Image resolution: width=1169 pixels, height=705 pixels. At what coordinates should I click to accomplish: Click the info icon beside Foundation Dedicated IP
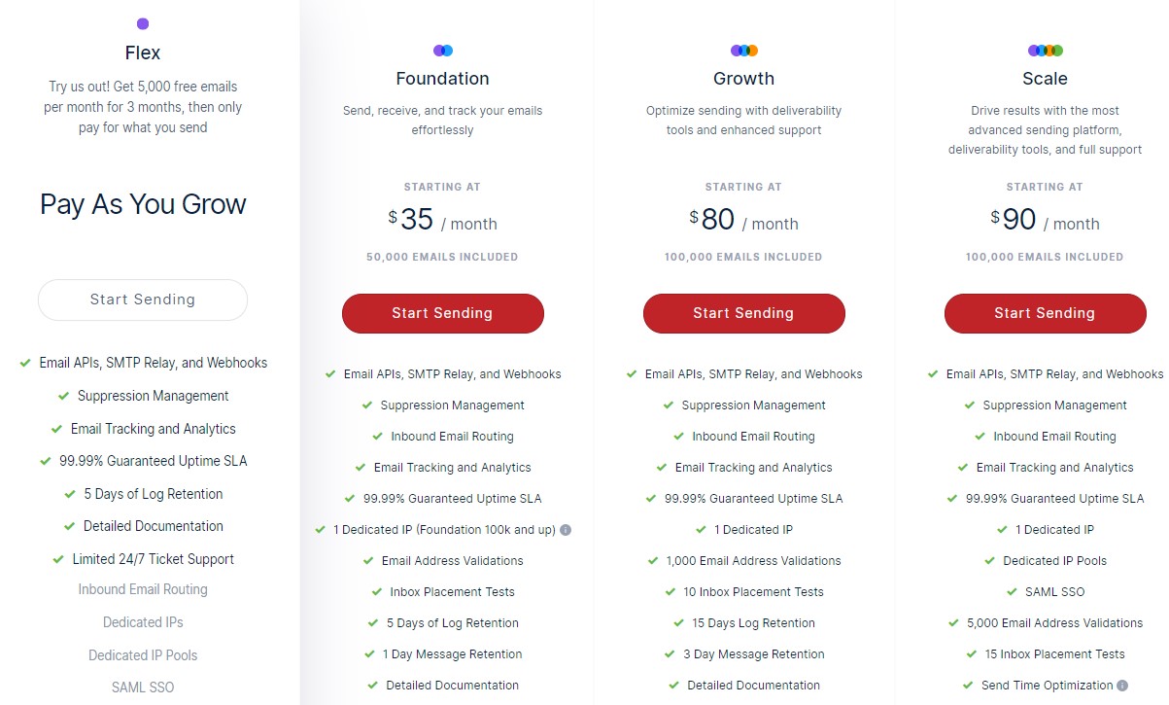(x=566, y=530)
